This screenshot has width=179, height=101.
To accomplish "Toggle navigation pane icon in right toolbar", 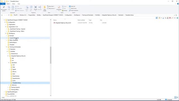I will pos(157,18).
